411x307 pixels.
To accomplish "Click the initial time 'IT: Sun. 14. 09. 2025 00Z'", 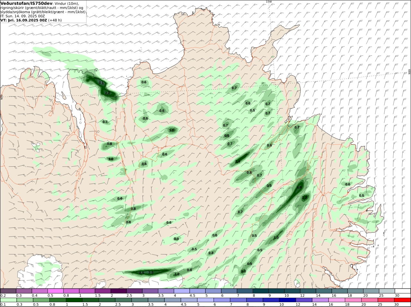I will point(22,16).
